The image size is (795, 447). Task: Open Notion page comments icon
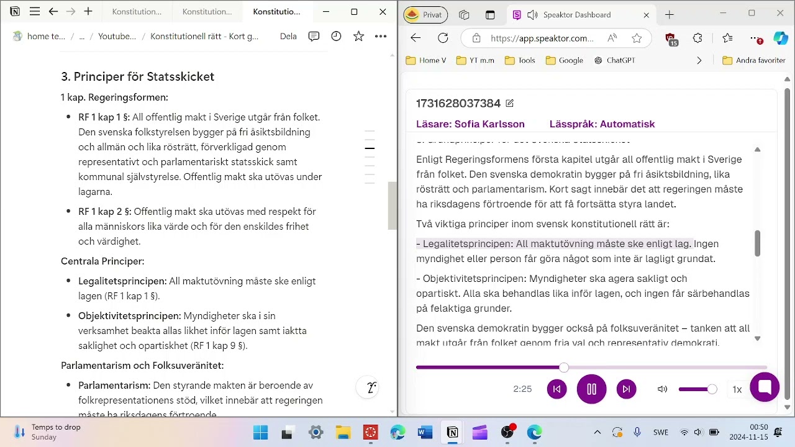314,37
